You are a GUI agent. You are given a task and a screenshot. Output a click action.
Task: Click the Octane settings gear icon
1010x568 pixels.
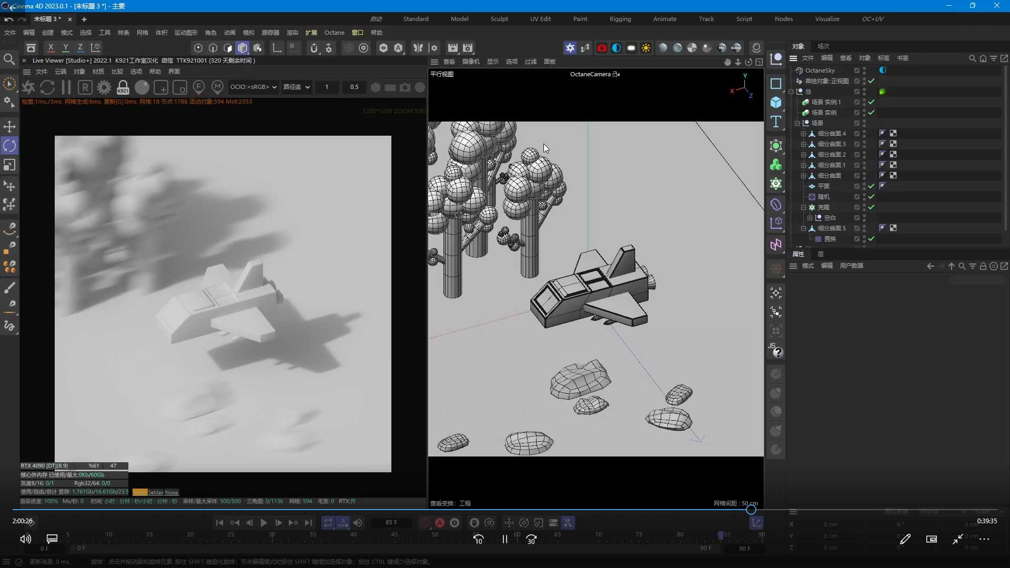(x=104, y=87)
